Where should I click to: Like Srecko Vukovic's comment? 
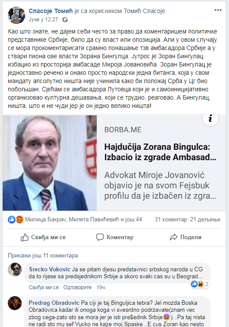pyautogui.click(x=44, y=287)
